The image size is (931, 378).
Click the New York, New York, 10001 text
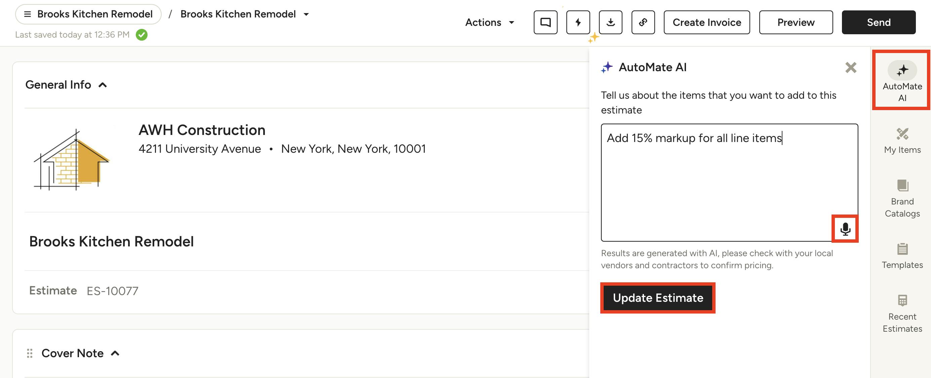tap(354, 149)
